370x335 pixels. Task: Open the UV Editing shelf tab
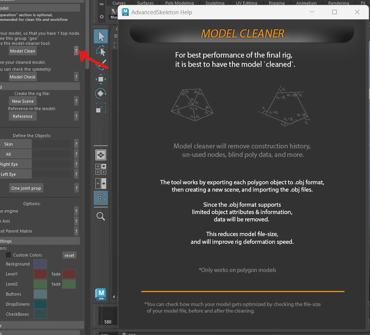(246, 3)
